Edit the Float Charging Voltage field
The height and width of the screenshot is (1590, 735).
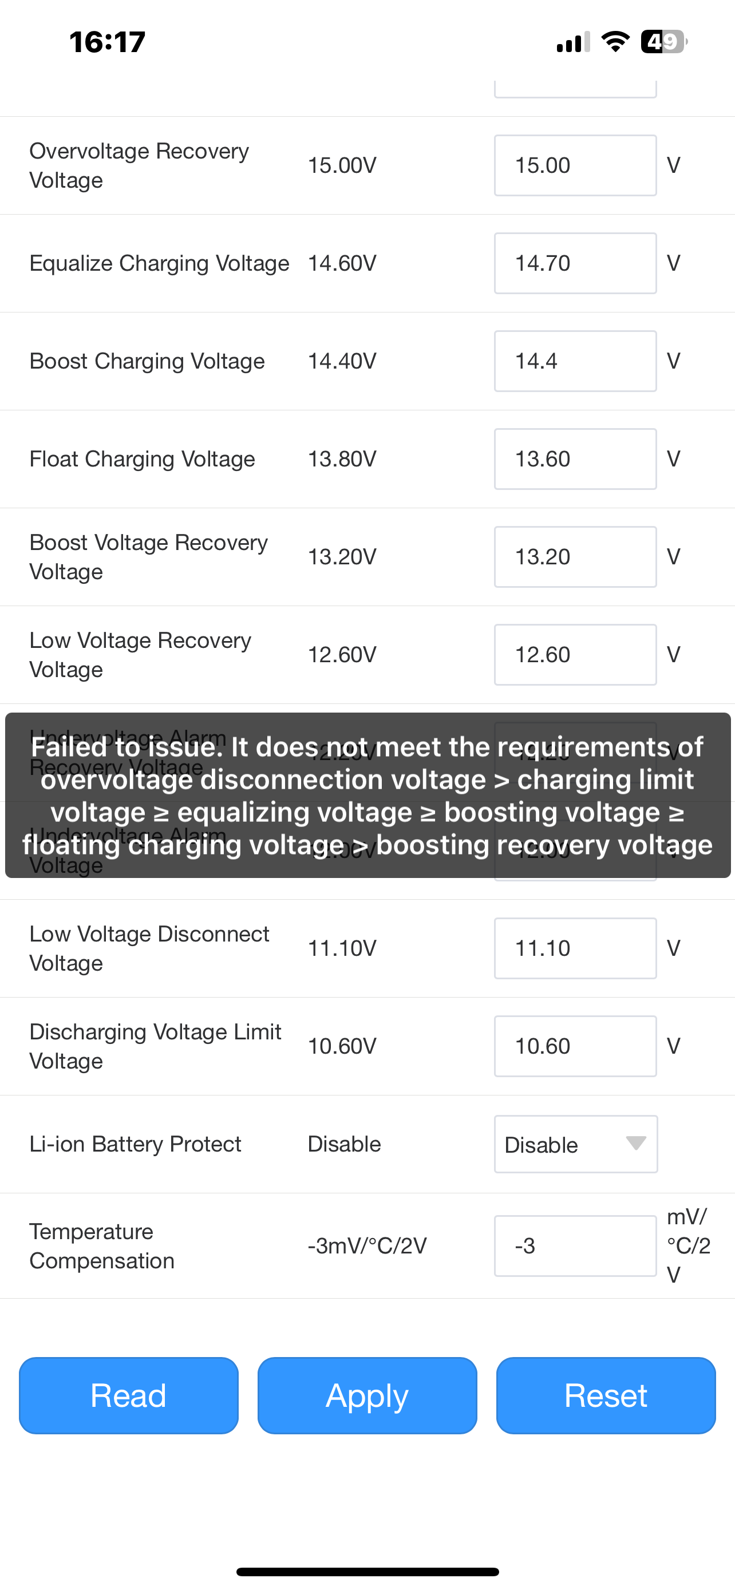[575, 459]
